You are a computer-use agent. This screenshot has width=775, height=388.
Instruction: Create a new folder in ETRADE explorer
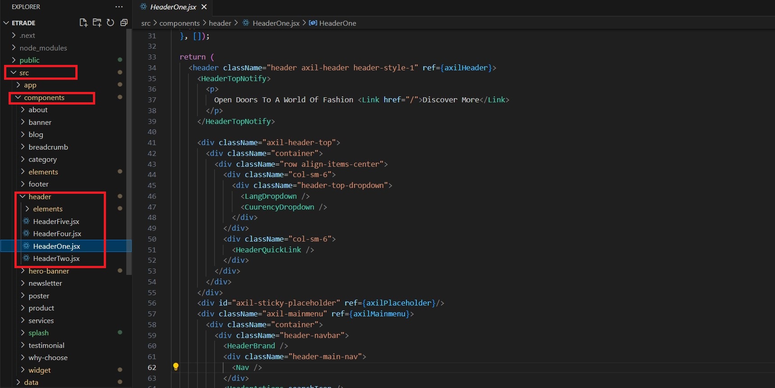pos(97,23)
